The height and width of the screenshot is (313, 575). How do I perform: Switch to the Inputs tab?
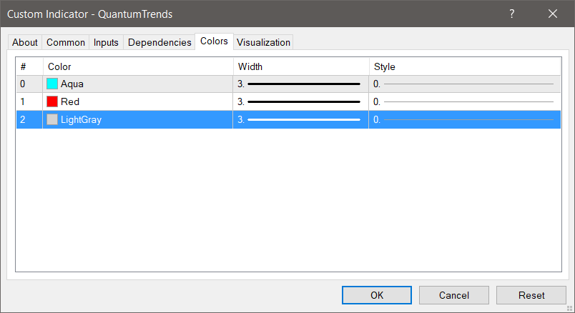click(106, 43)
